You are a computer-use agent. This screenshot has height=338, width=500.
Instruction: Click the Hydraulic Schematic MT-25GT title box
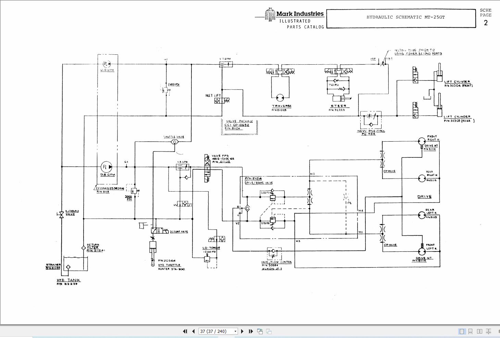[401, 18]
